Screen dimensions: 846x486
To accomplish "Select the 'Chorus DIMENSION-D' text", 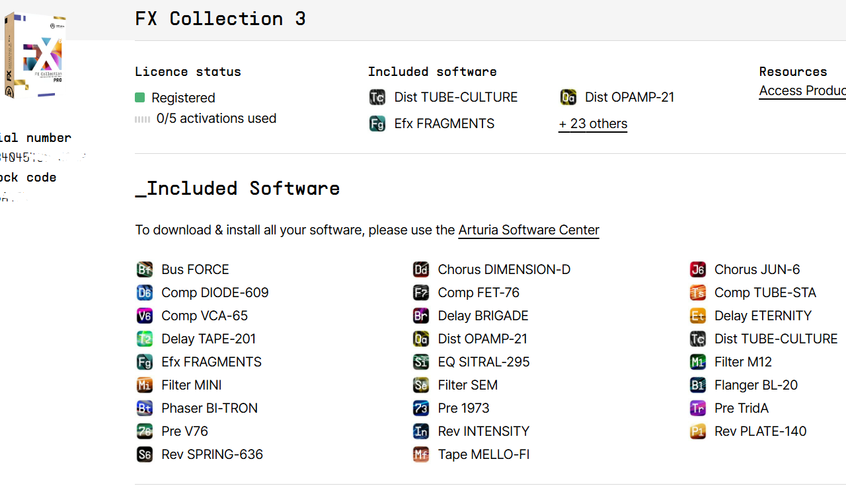I will pos(504,269).
